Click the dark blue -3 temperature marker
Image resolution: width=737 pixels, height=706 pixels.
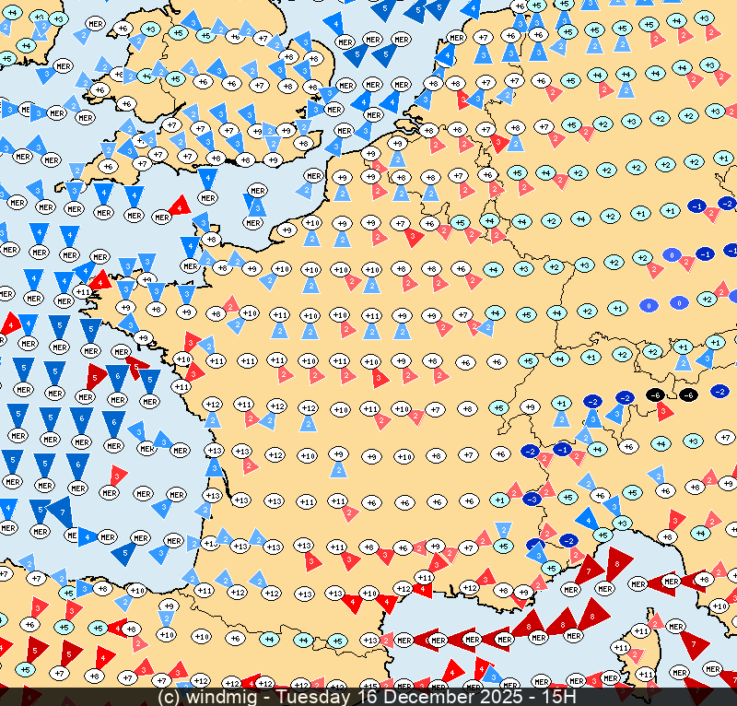click(x=532, y=499)
